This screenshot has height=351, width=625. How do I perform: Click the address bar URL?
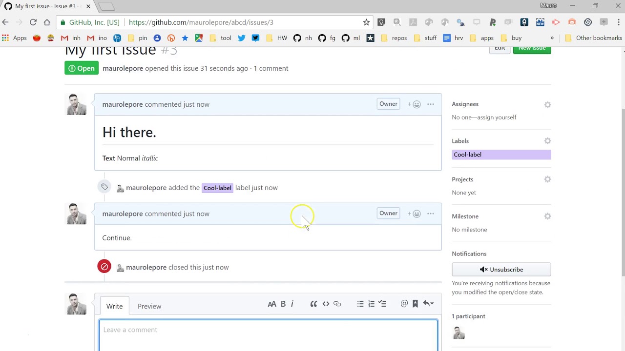[x=201, y=22]
